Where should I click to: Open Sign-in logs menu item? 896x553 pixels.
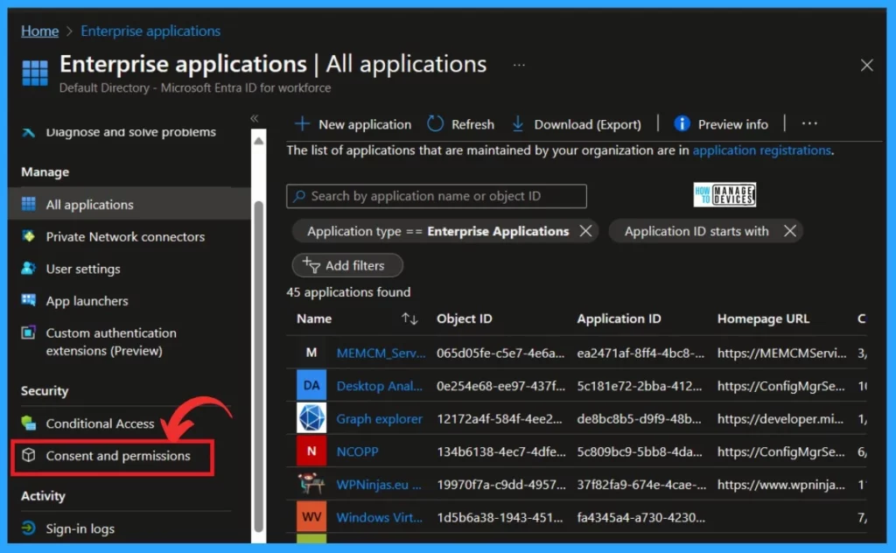pyautogui.click(x=80, y=528)
